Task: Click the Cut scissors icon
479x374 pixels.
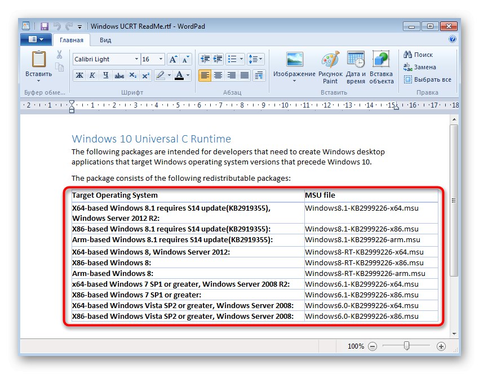Action: click(x=59, y=55)
